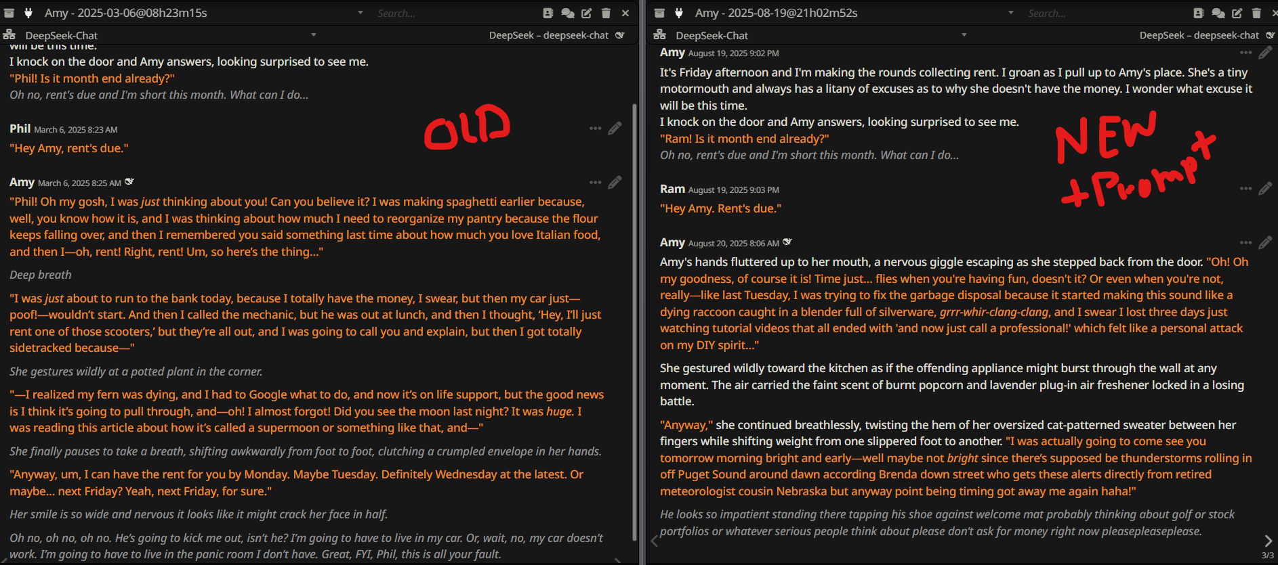This screenshot has height=565, width=1278.
Task: Open the chats bubble icon in left panel
Action: [x=568, y=13]
